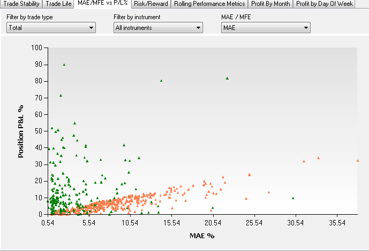
Task: Go to the Risk/Reward tab
Action: tap(152, 4)
